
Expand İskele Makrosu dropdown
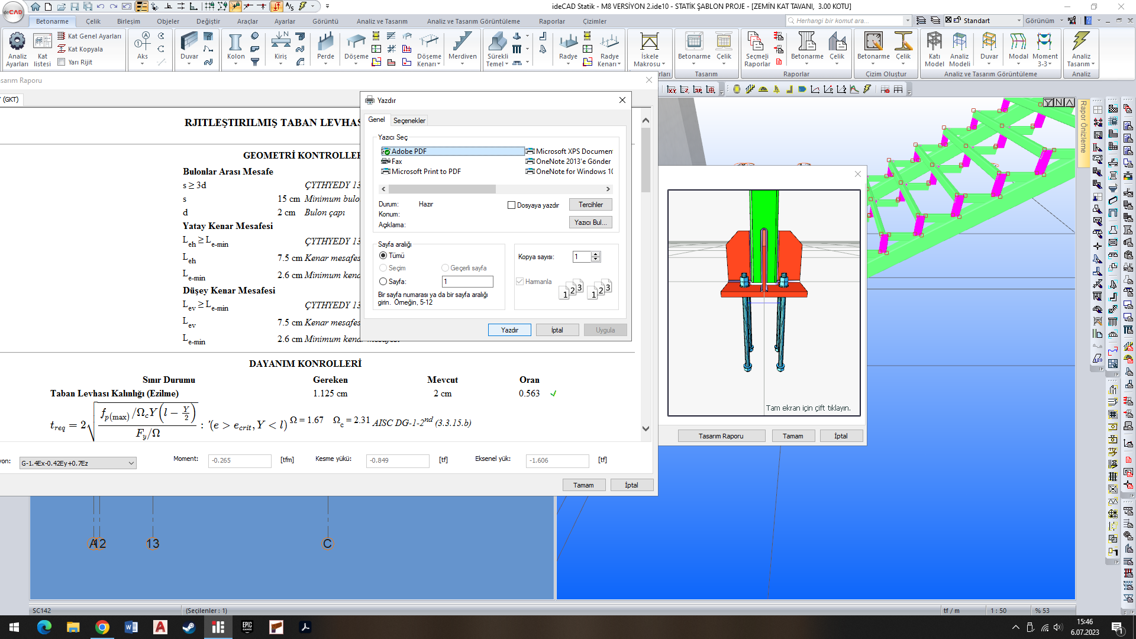663,64
